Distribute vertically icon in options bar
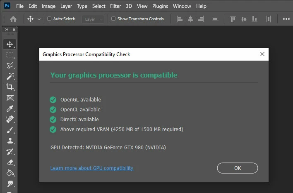 pos(215,19)
